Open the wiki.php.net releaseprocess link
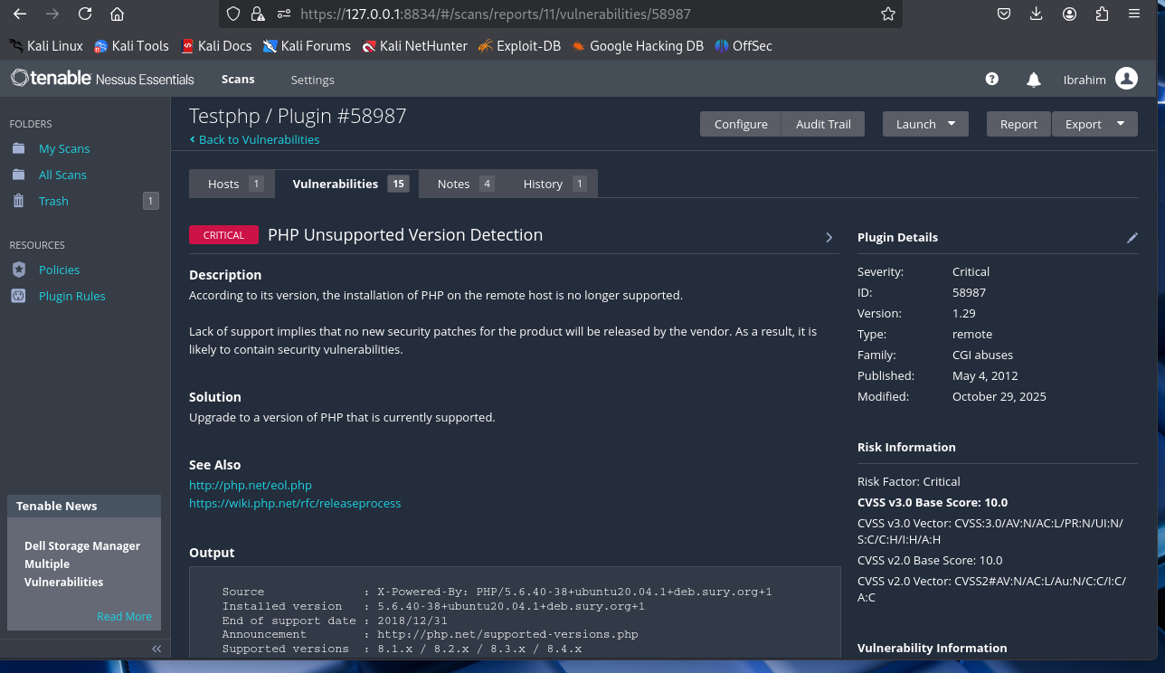Viewport: 1165px width, 673px height. [x=295, y=503]
